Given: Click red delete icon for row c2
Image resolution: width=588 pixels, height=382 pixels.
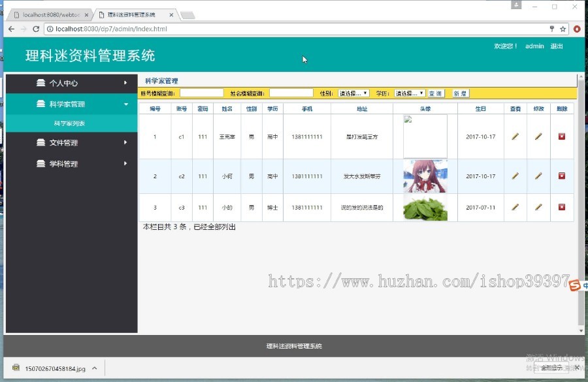Looking at the screenshot, I should [x=562, y=176].
